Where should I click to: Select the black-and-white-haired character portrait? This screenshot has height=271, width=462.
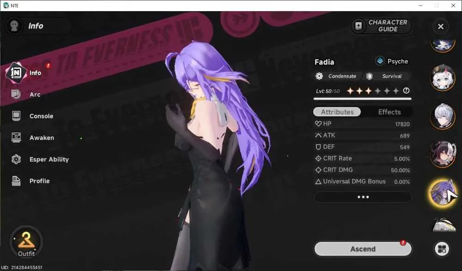click(x=442, y=154)
